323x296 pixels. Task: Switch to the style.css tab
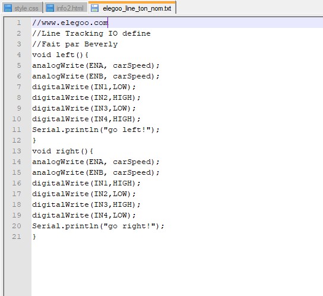(x=23, y=8)
